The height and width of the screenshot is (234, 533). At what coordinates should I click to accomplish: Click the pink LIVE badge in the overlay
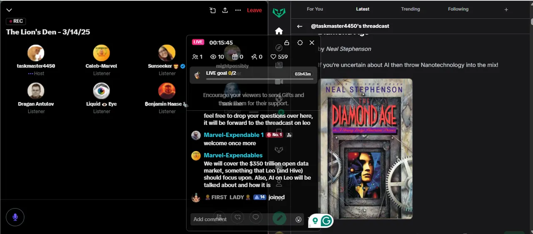(198, 42)
